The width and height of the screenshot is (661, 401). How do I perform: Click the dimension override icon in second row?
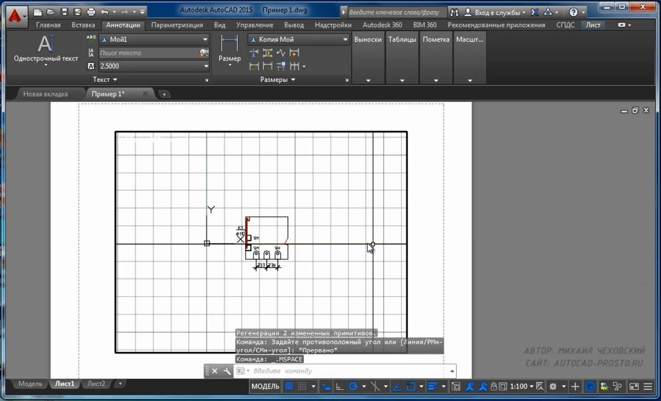(267, 66)
